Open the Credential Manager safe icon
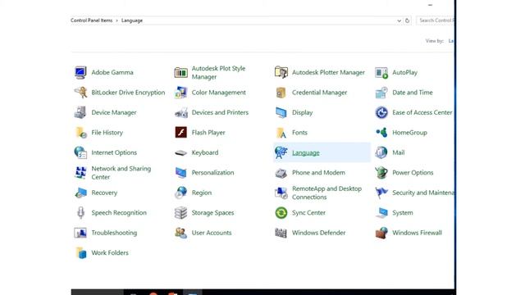Image resolution: width=525 pixels, height=295 pixels. click(x=281, y=93)
